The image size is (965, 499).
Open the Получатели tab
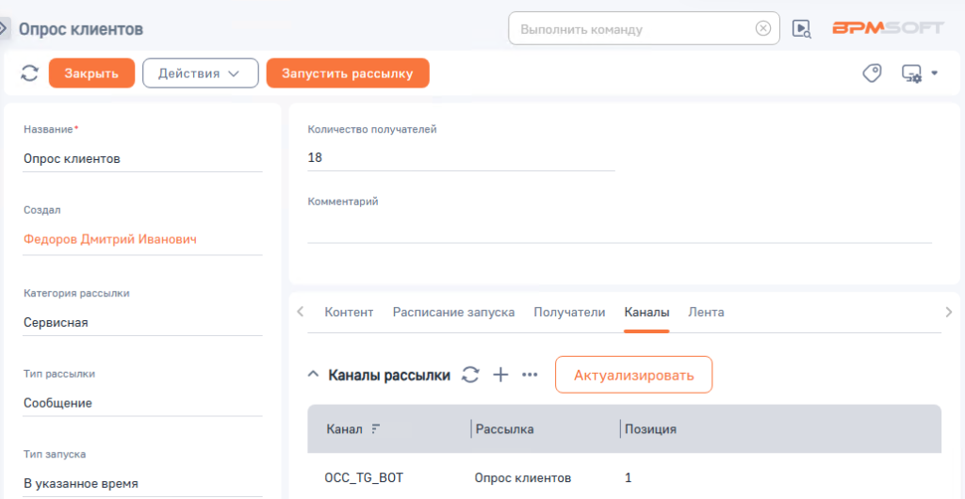569,313
